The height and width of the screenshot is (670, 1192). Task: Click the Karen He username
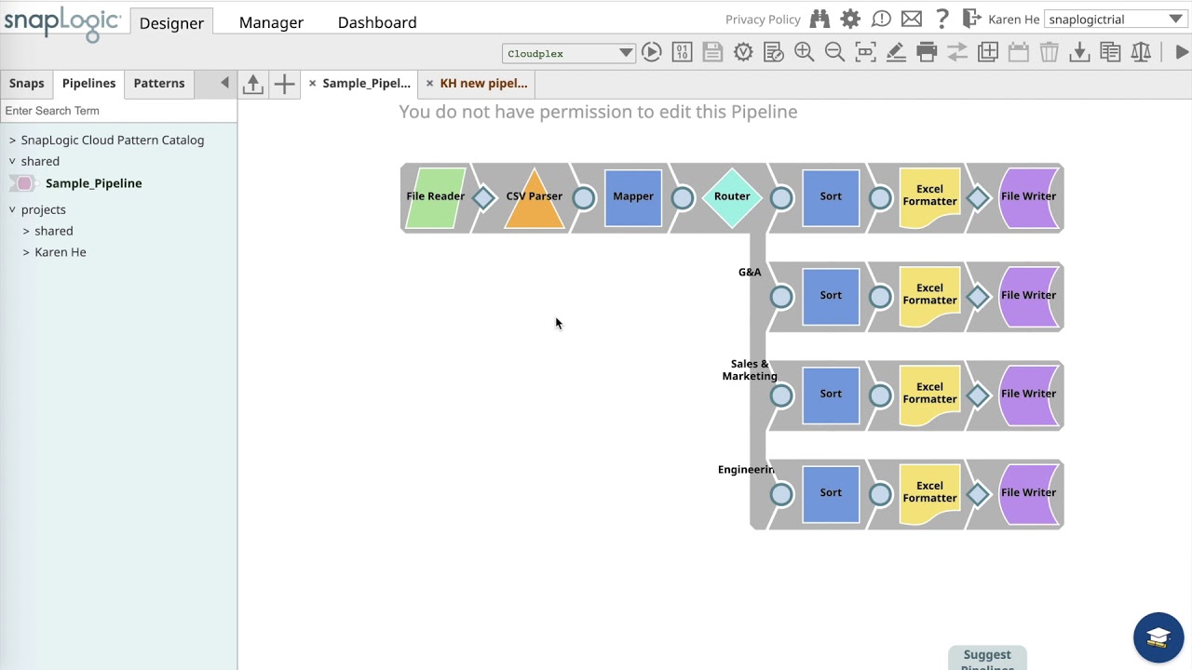pyautogui.click(x=1014, y=20)
